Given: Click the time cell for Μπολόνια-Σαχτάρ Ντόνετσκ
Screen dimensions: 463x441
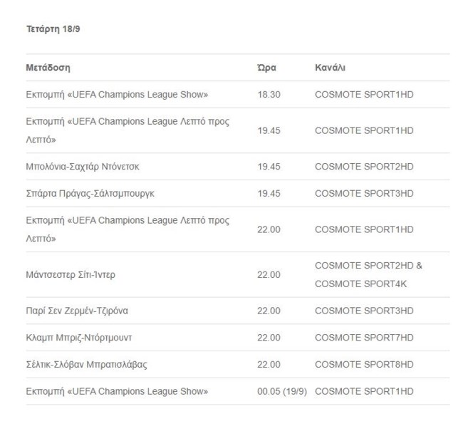Looking at the screenshot, I should tap(269, 167).
